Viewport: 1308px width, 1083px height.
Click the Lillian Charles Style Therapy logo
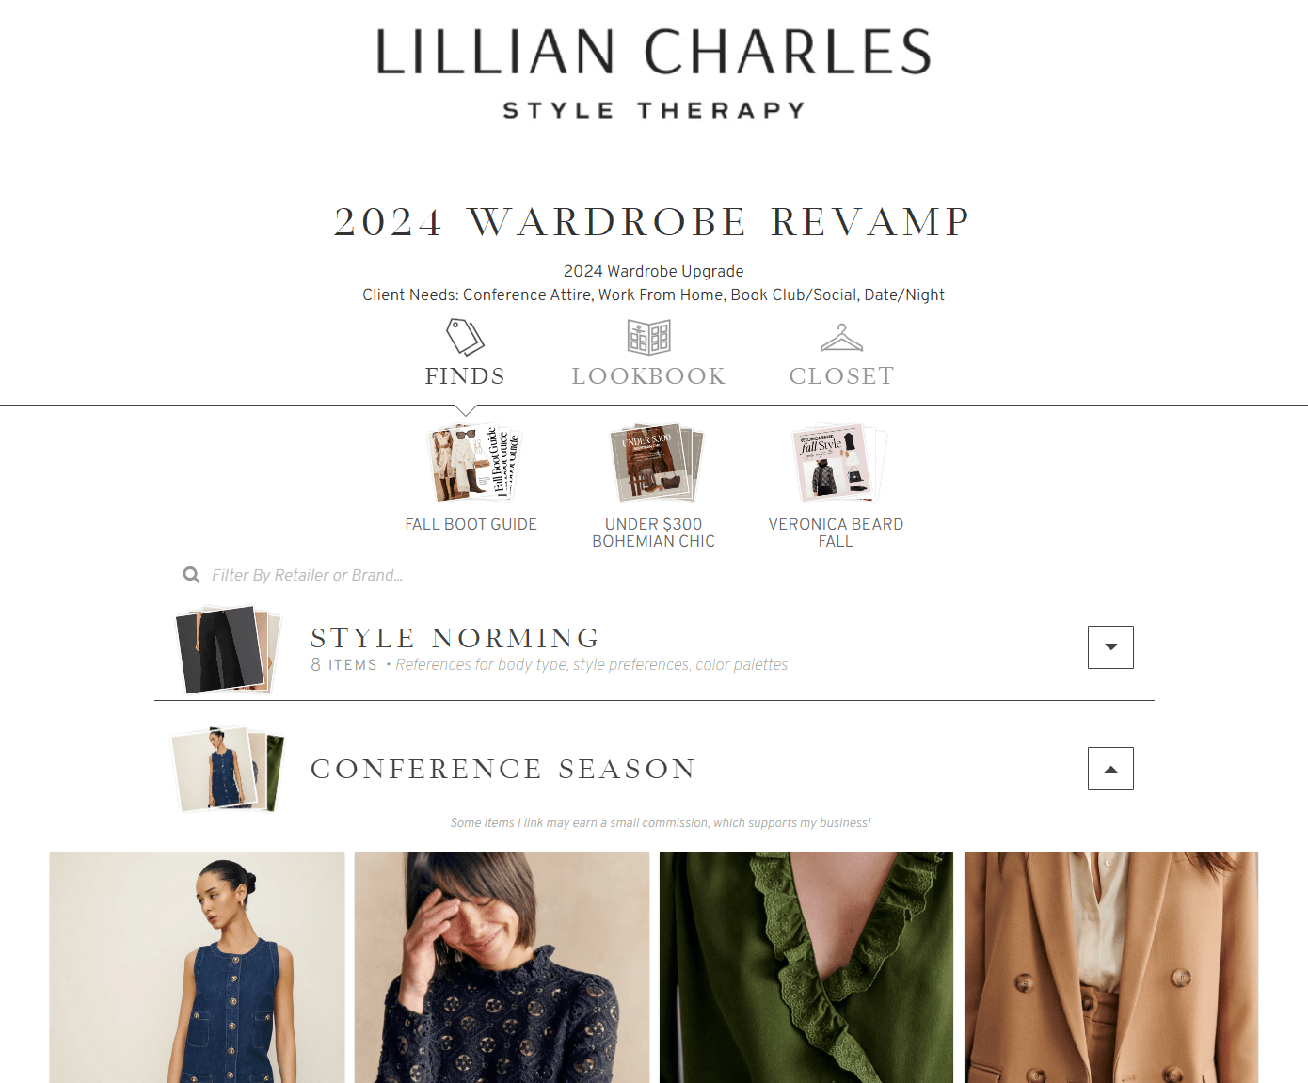(x=654, y=73)
